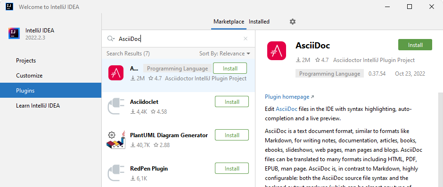Click Programming Language tag in results row
Image resolution: width=443 pixels, height=187 pixels.
(x=177, y=69)
